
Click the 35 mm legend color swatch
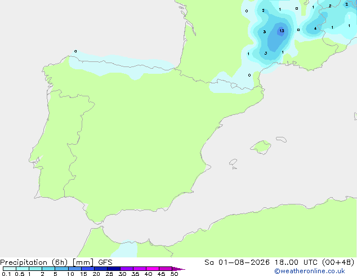pyautogui.click(x=140, y=269)
